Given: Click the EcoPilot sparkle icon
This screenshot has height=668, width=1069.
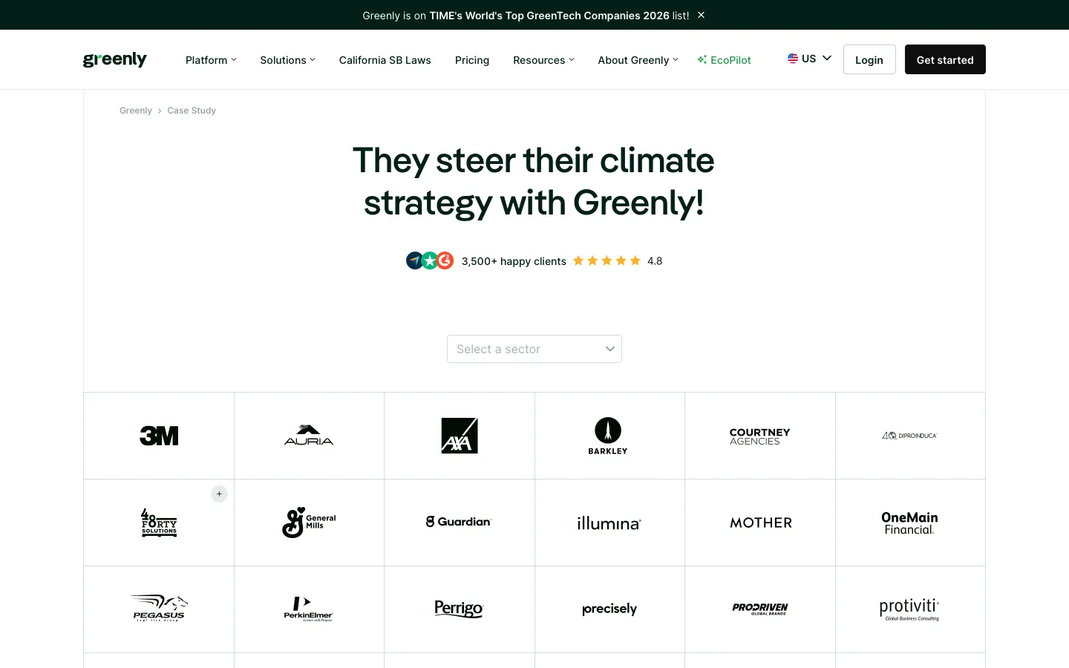Looking at the screenshot, I should [x=702, y=59].
